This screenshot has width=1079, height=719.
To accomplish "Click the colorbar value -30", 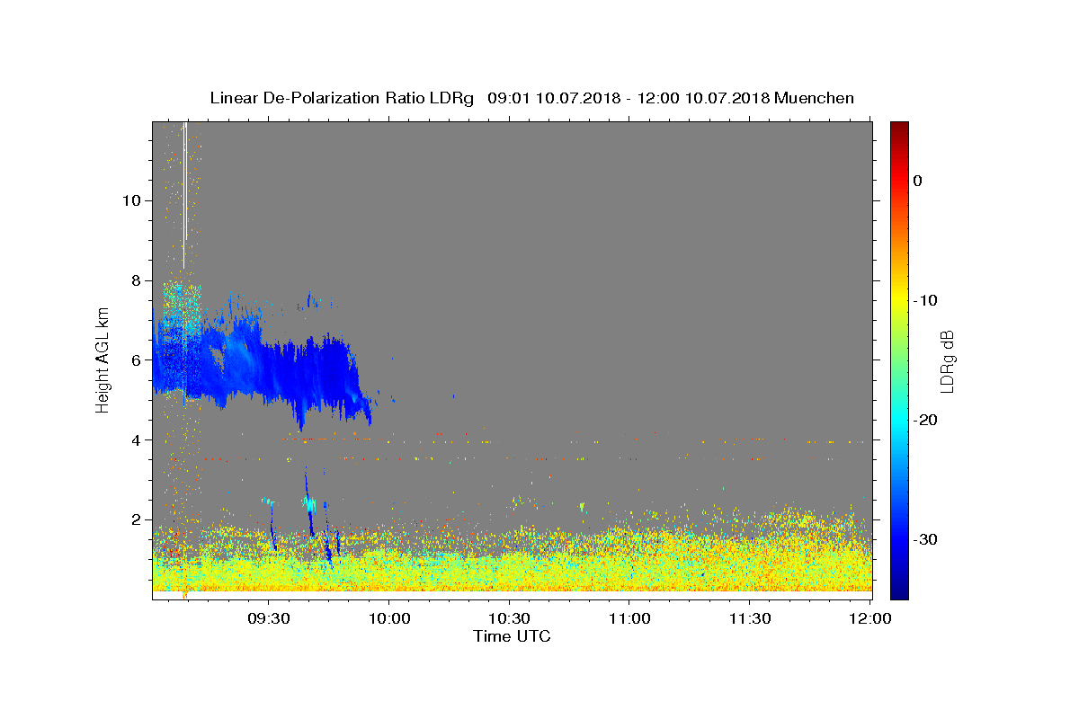I will 925,539.
